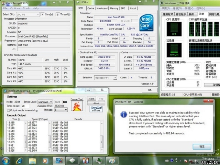This screenshot has width=220, height=165.
Task: Switch to 處理程序 tab in Task Manager
Action: tap(180, 14)
